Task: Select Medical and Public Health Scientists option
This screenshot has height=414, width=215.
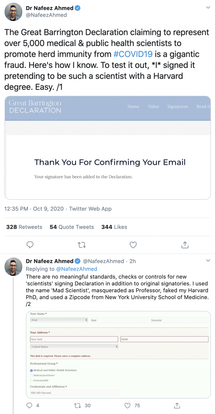Action: [x=32, y=370]
